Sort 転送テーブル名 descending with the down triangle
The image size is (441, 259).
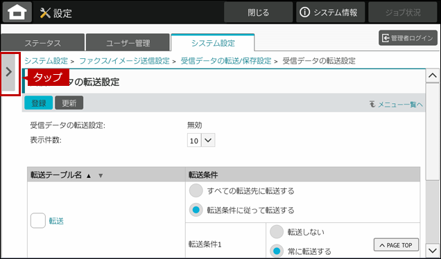[x=101, y=176]
